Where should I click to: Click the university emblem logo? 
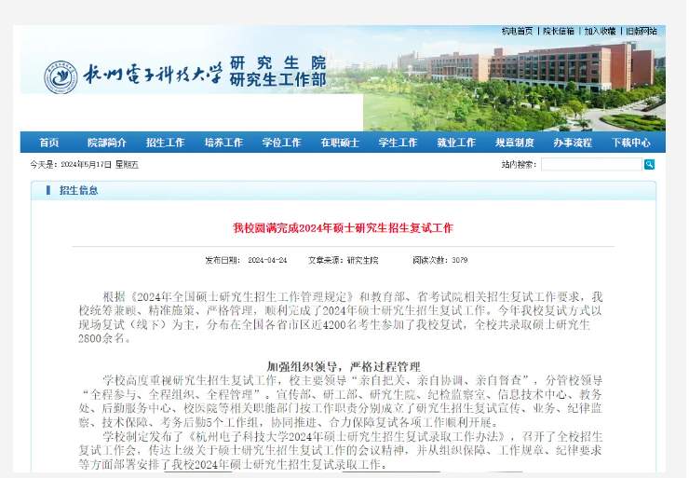click(61, 77)
